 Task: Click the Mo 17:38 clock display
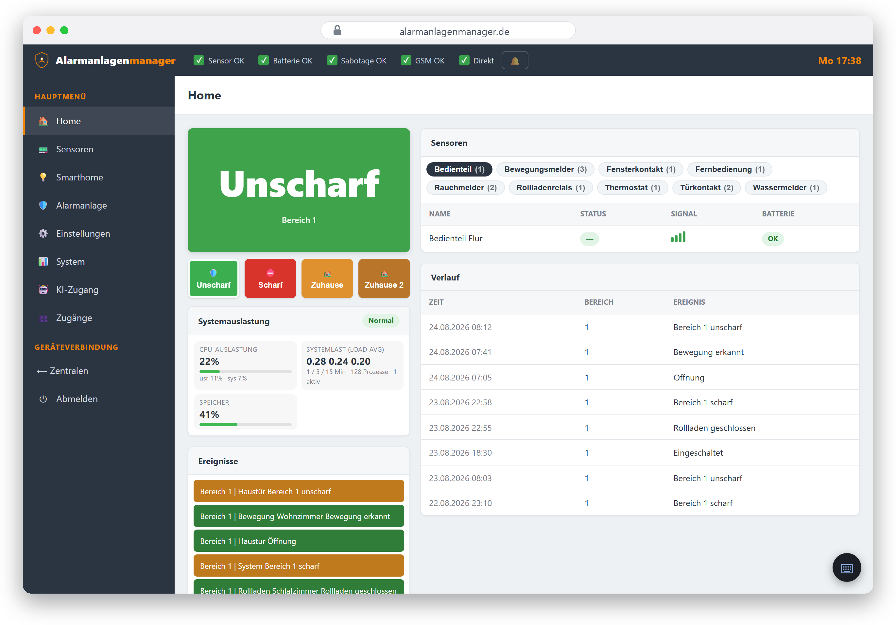[839, 60]
